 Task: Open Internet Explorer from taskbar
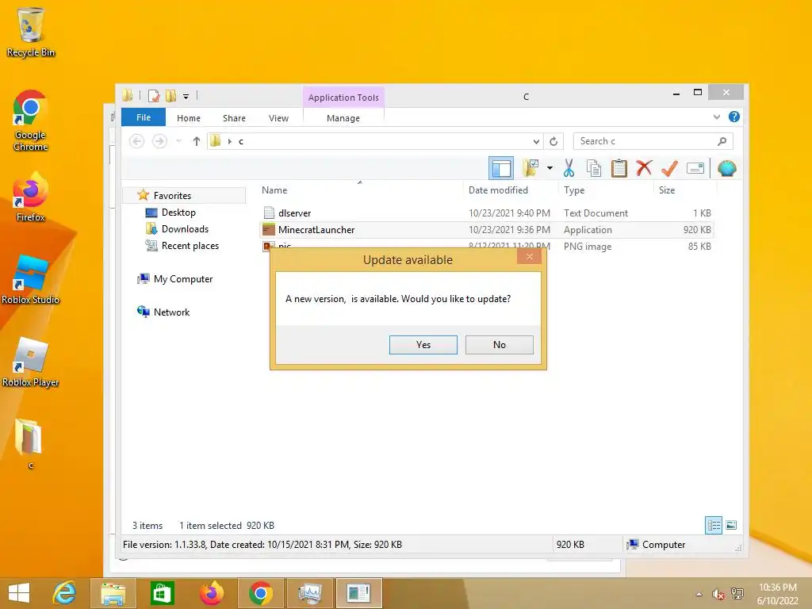pos(64,593)
